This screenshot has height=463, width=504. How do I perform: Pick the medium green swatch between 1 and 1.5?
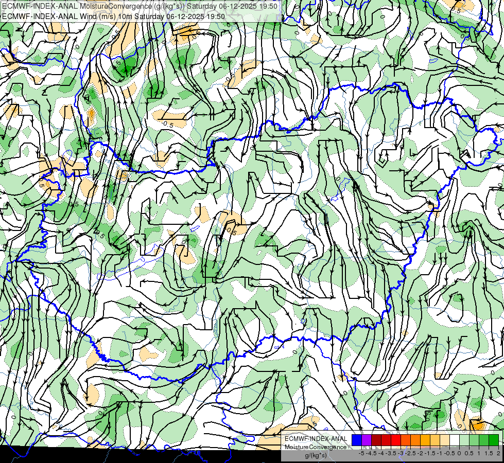pyautogui.click(x=484, y=440)
